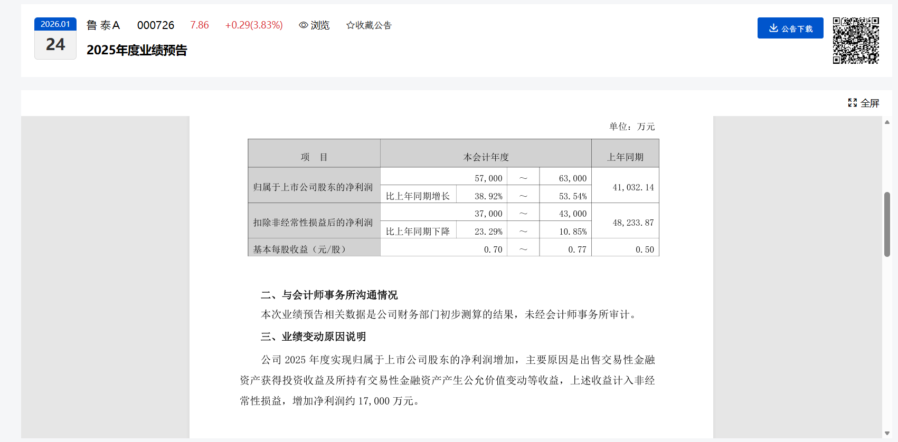The height and width of the screenshot is (442, 898).
Task: Click the title 2025年度业绩预告
Action: coord(137,50)
